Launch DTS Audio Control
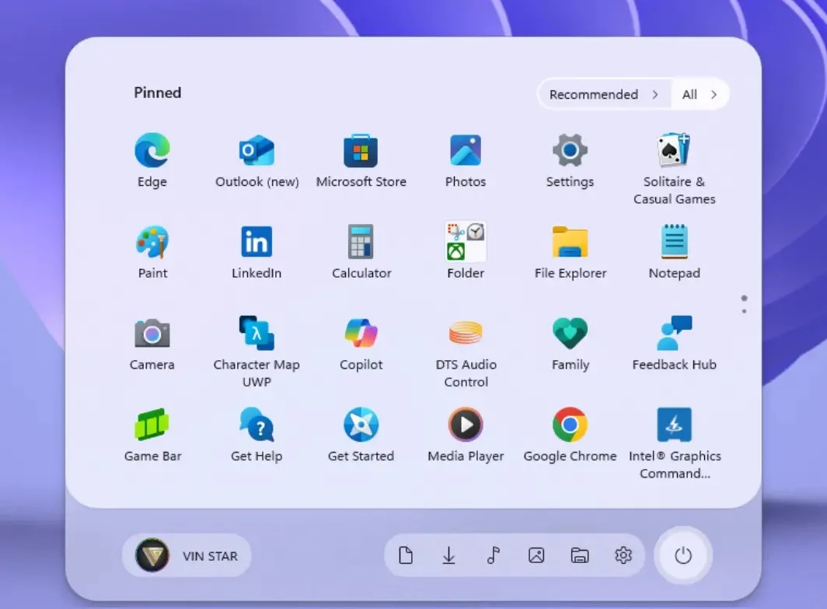 466,334
